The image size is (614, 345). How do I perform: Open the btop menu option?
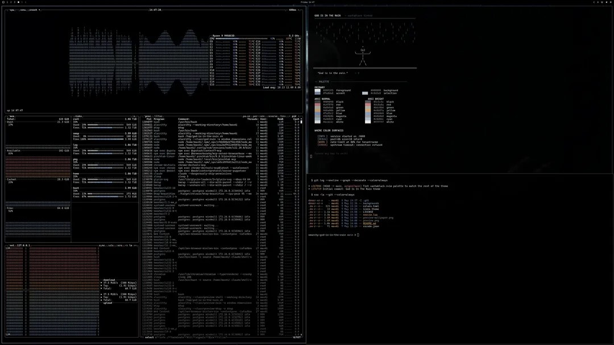coord(22,10)
